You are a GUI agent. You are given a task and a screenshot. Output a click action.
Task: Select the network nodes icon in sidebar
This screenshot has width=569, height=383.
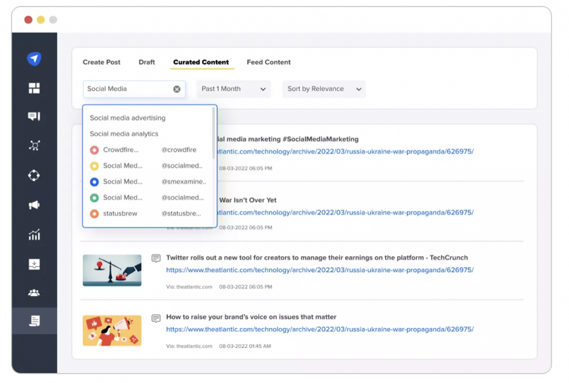coord(34,146)
